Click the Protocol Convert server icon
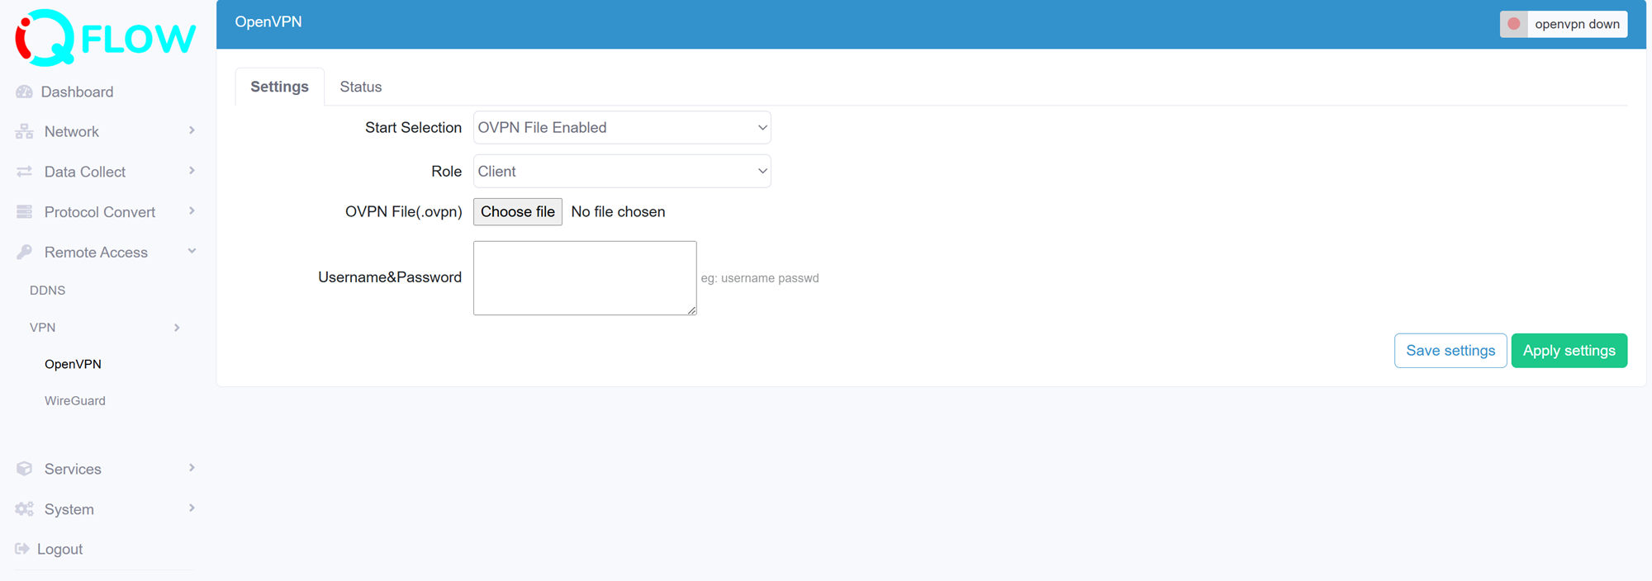 coord(24,212)
